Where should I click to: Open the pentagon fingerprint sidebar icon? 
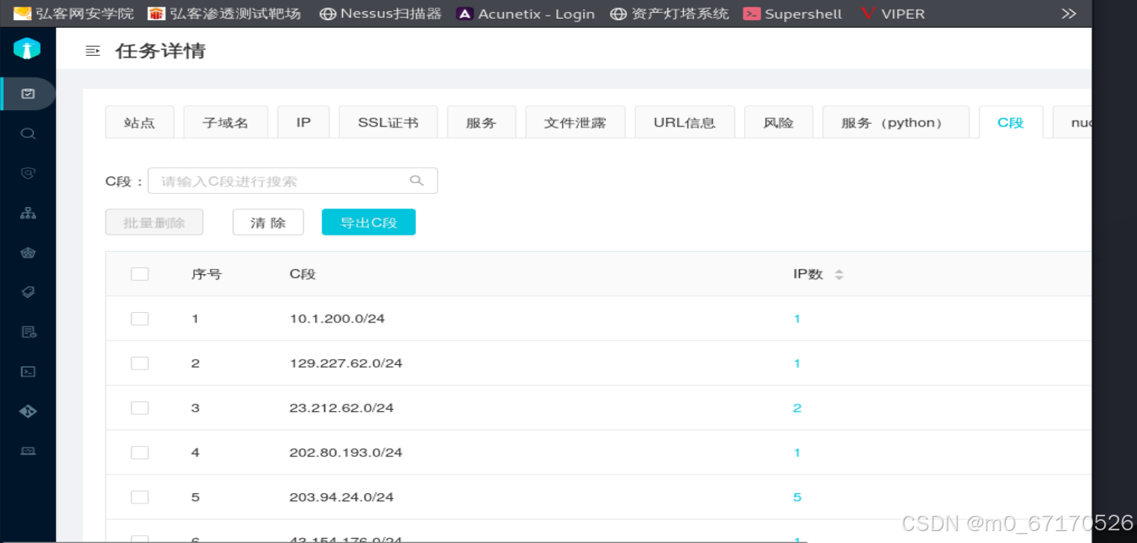pyautogui.click(x=28, y=253)
